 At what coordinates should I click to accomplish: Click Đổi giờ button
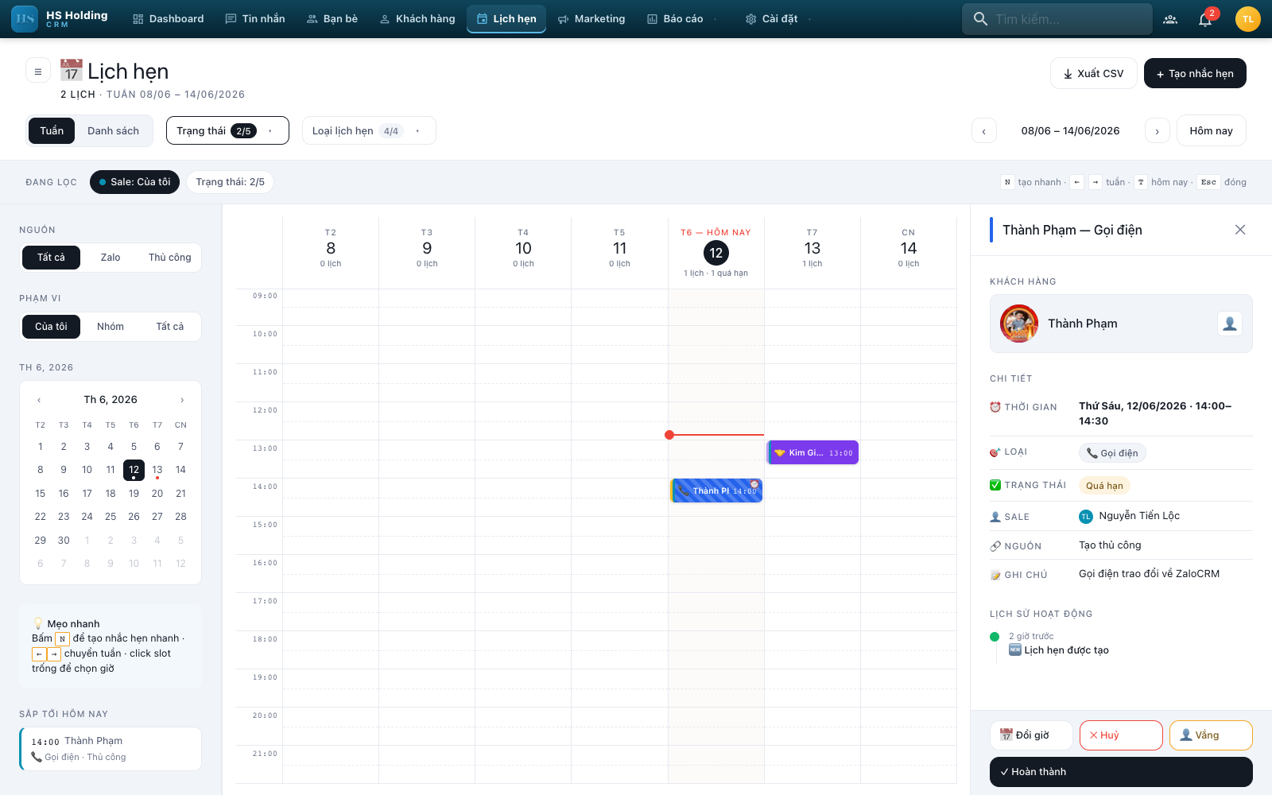pos(1031,735)
